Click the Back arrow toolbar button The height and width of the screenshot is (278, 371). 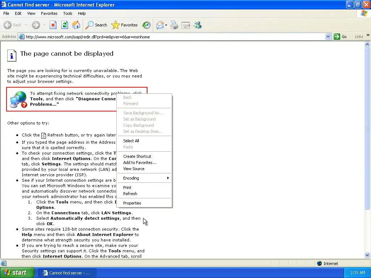(12, 25)
